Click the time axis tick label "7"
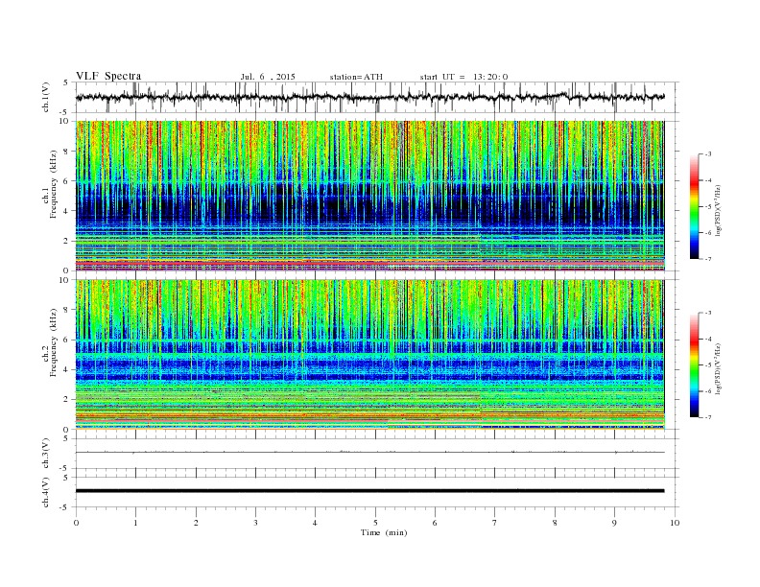Image resolution: width=760 pixels, height=587 pixels. coord(495,523)
